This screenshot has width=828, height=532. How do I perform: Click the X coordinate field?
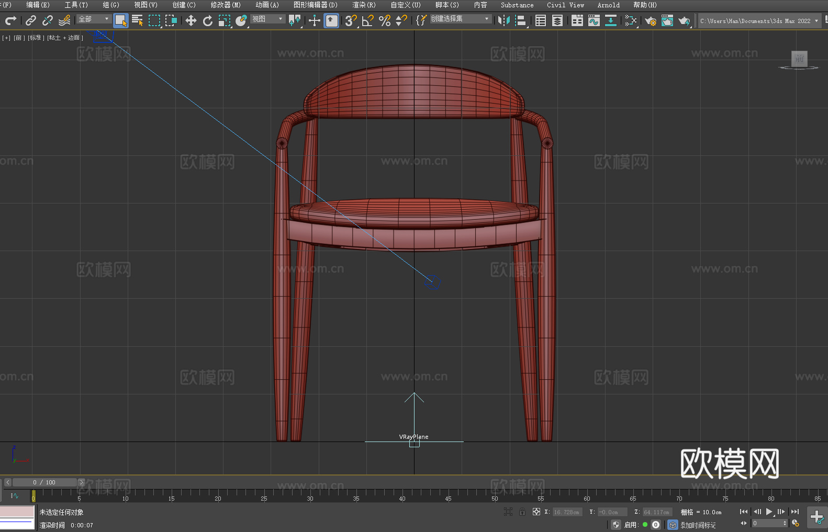pyautogui.click(x=567, y=512)
